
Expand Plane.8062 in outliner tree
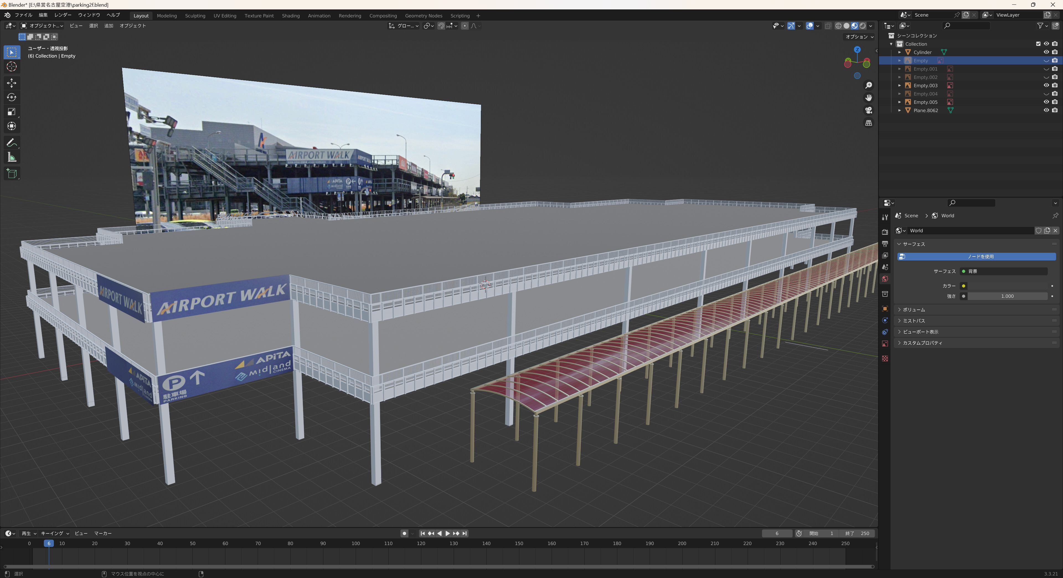[x=900, y=110]
